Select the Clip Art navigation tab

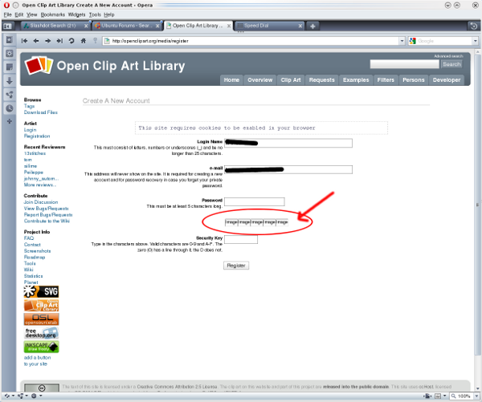[291, 80]
